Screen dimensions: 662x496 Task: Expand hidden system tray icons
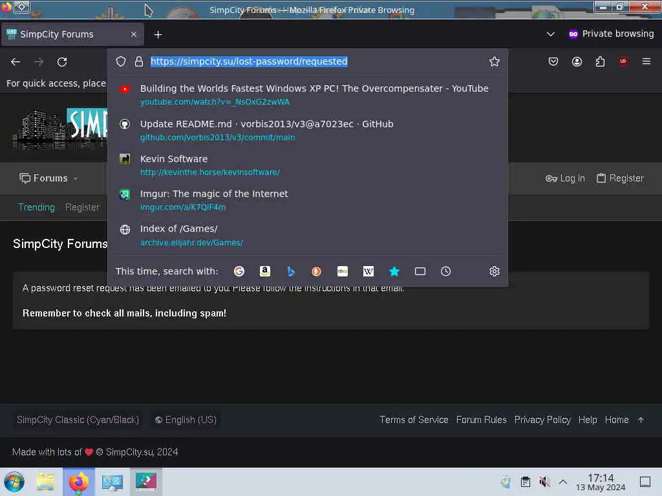click(563, 482)
